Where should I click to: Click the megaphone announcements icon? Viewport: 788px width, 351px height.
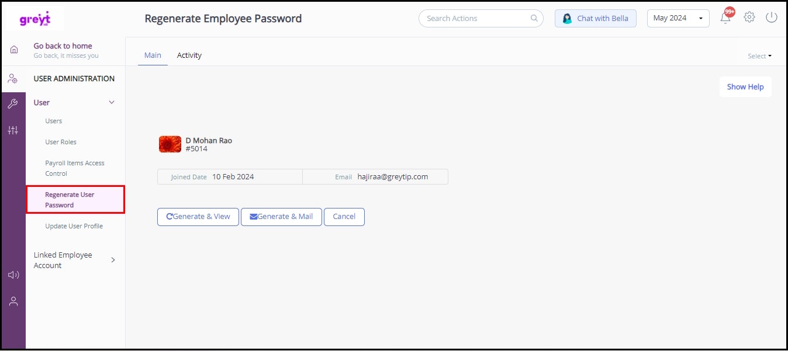[x=13, y=275]
